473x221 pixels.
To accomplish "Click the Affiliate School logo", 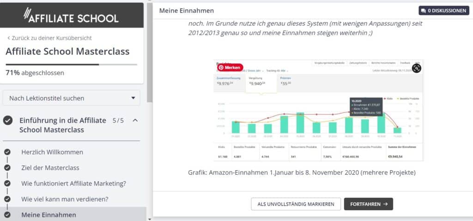I will point(72,17).
